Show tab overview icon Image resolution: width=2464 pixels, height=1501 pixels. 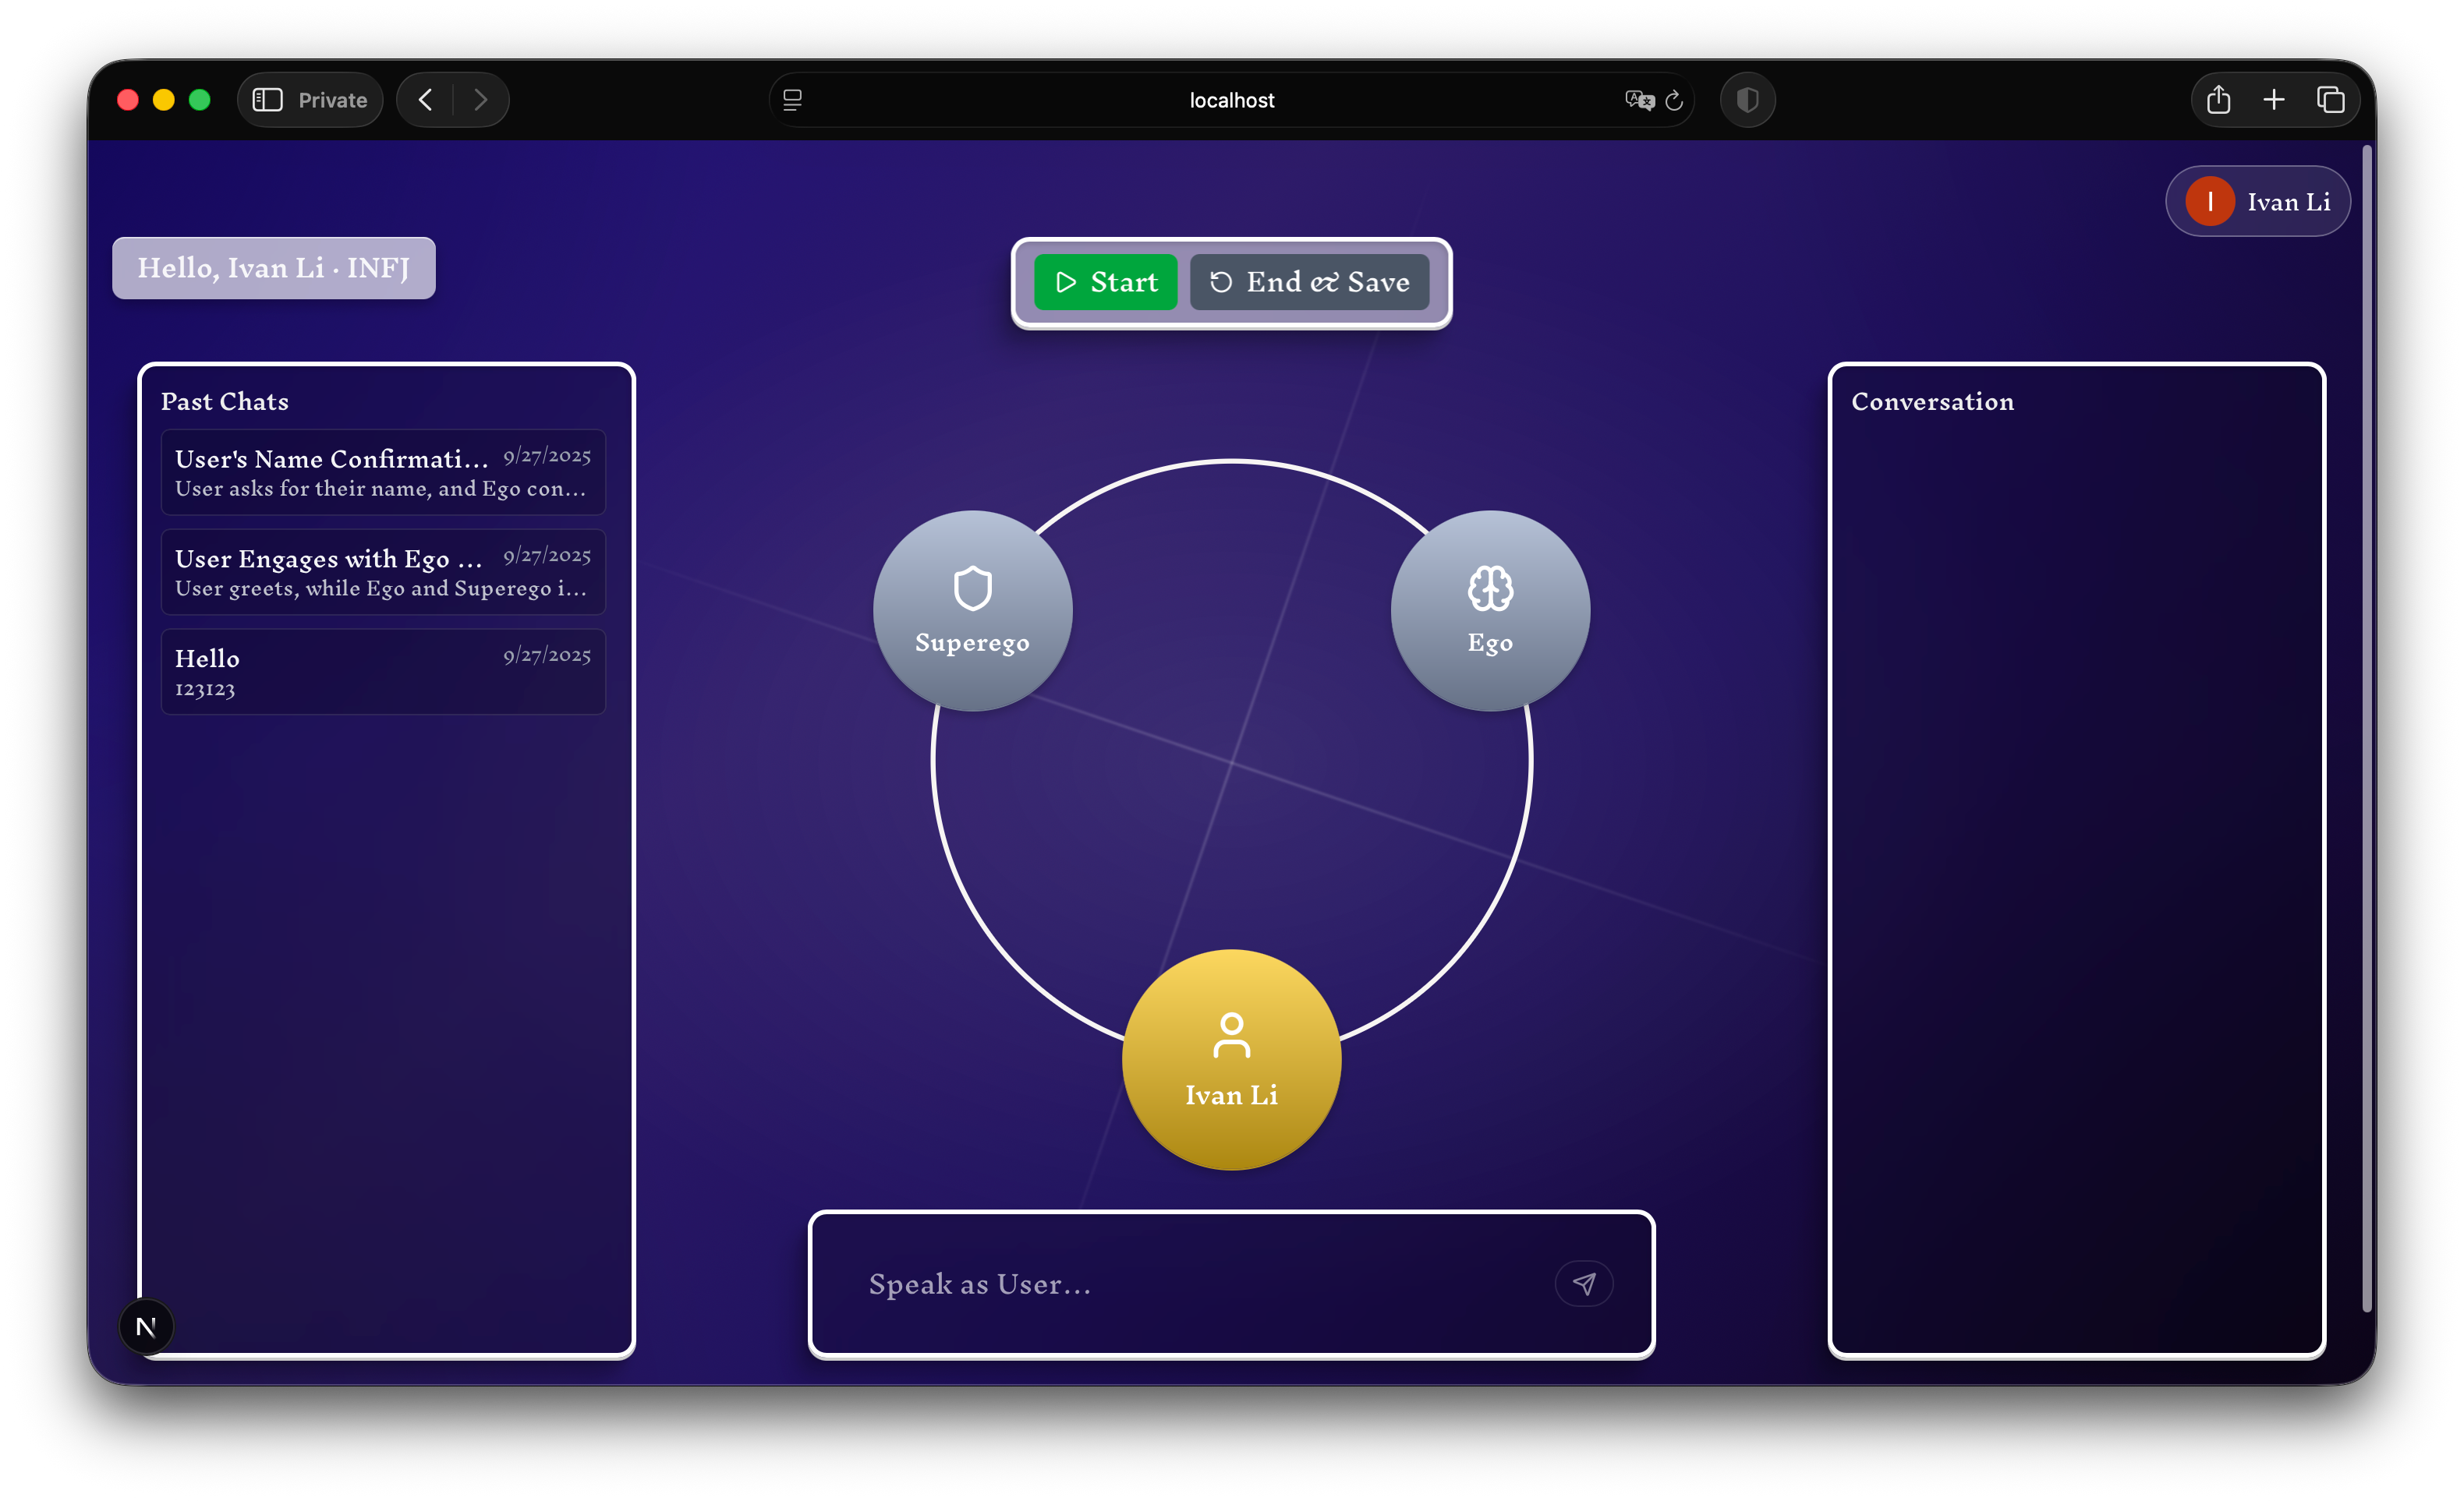tap(2331, 100)
